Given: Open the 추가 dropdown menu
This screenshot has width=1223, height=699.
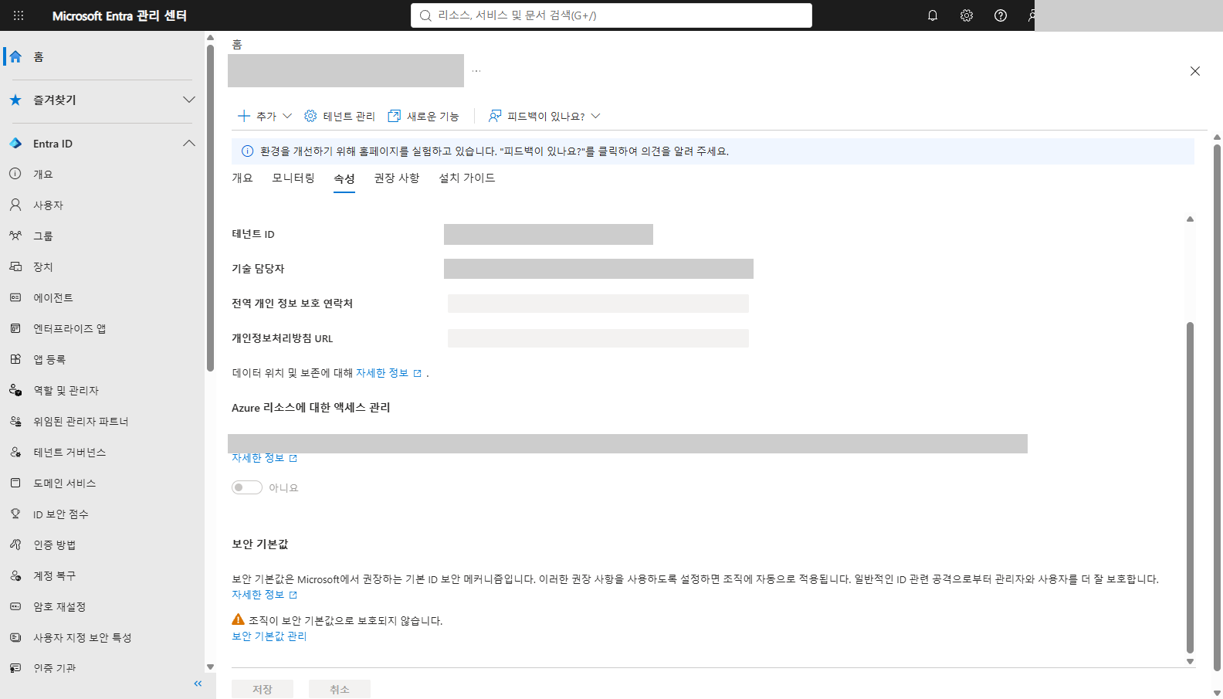Looking at the screenshot, I should [x=265, y=116].
